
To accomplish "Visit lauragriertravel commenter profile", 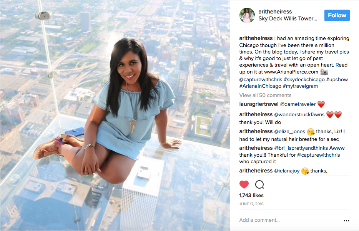I will point(259,104).
